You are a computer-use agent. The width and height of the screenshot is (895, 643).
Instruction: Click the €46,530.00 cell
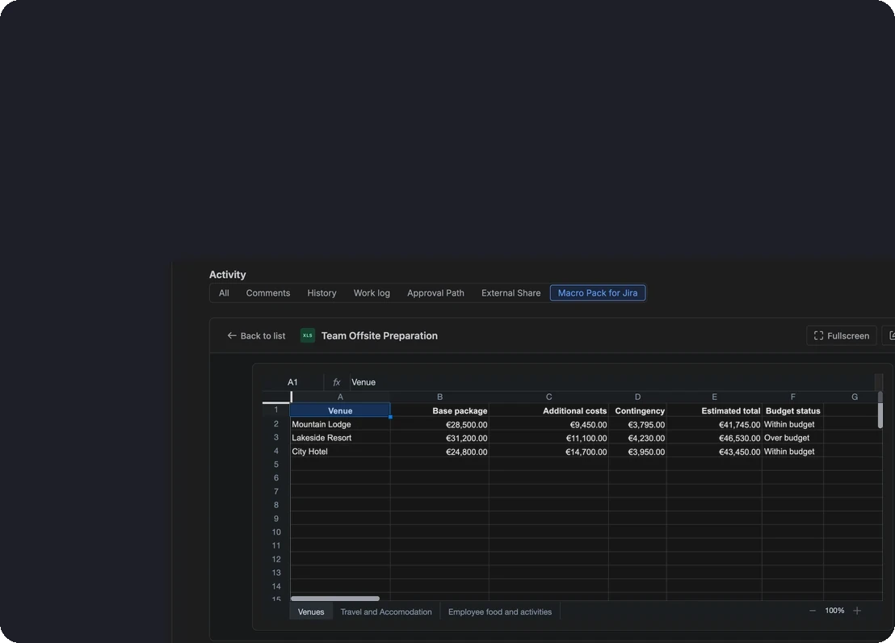pyautogui.click(x=714, y=438)
